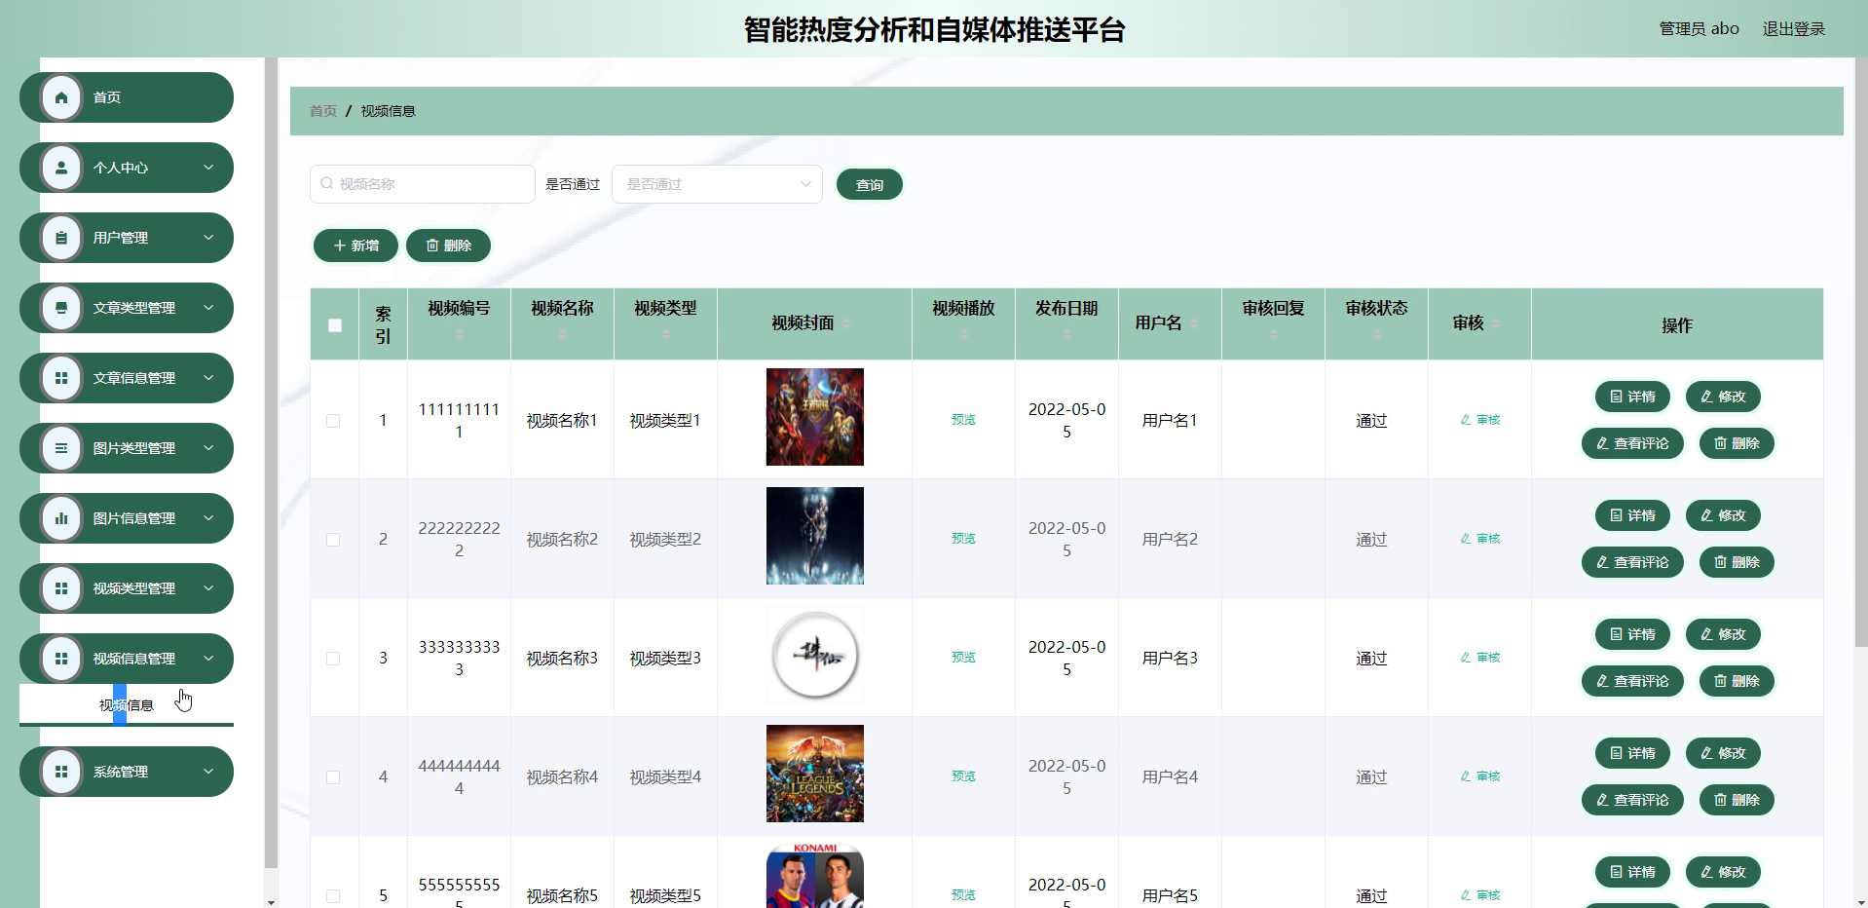Expand the 图片信息管理 menu chevron
The height and width of the screenshot is (908, 1868).
[208, 518]
